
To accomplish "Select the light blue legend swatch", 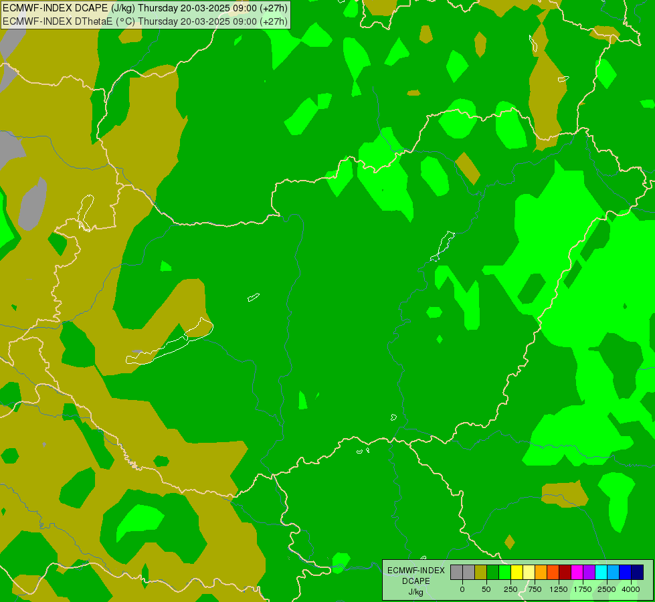I will 614,572.
